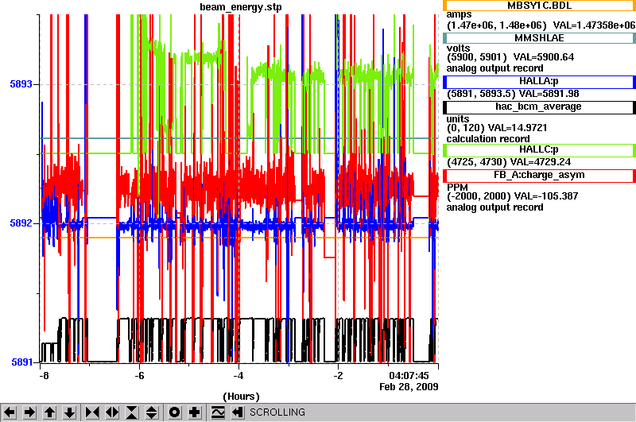The width and height of the screenshot is (636, 422).
Task: Click the -2 hours x-axis label
Action: (338, 376)
